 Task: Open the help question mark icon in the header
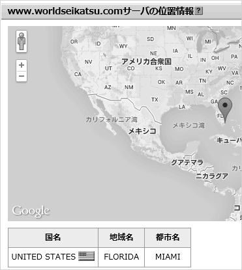pyautogui.click(x=199, y=10)
